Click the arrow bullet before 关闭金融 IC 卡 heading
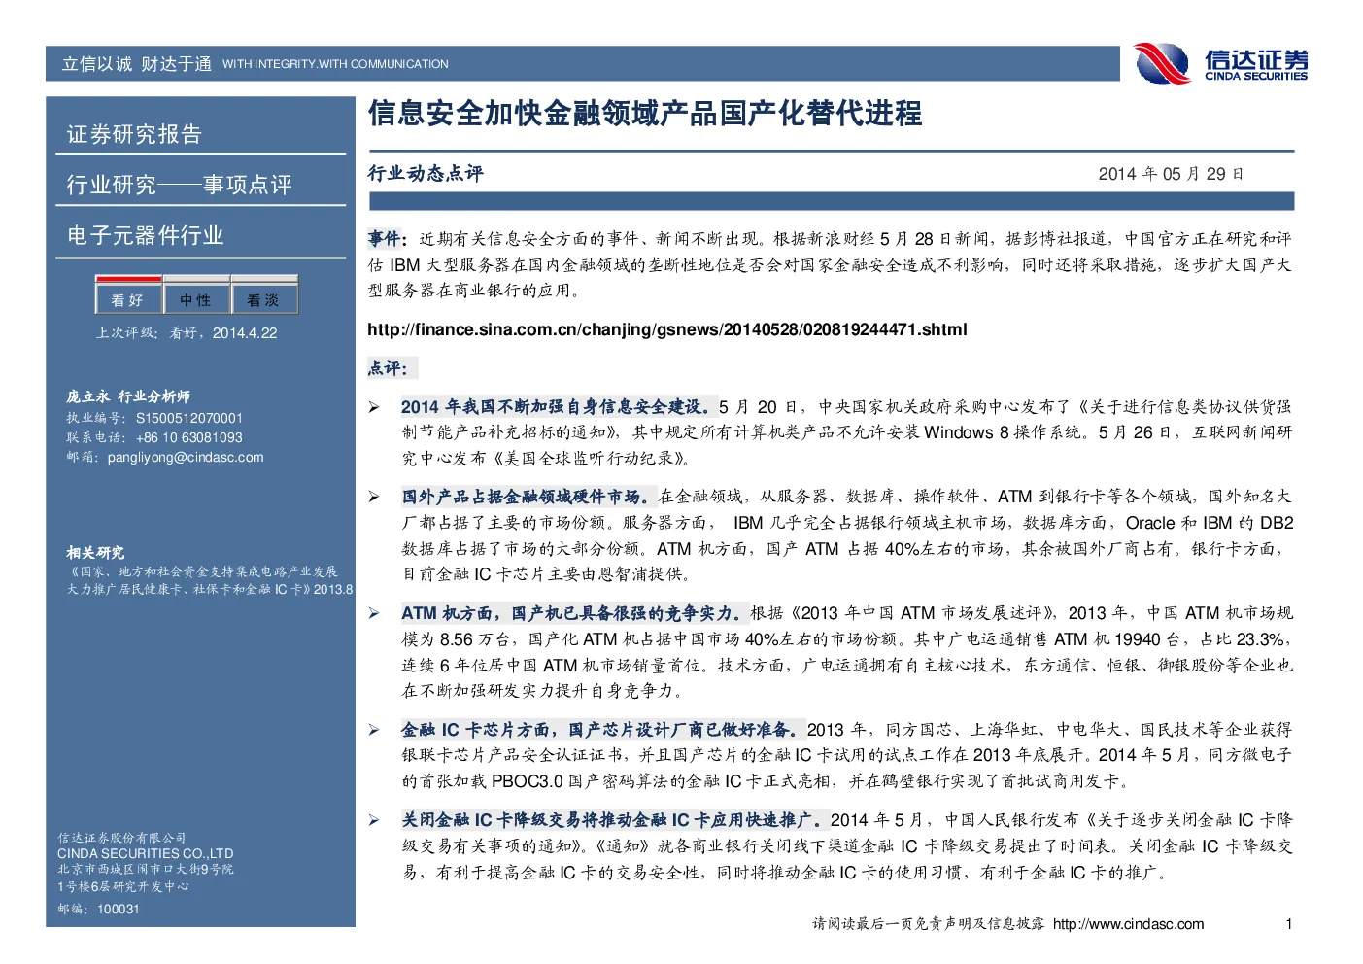 tap(374, 820)
